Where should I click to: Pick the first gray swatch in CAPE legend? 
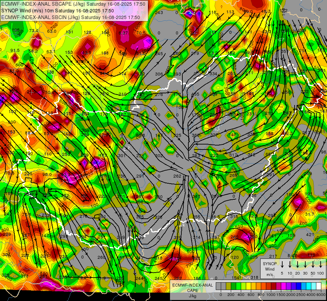pos(218,286)
